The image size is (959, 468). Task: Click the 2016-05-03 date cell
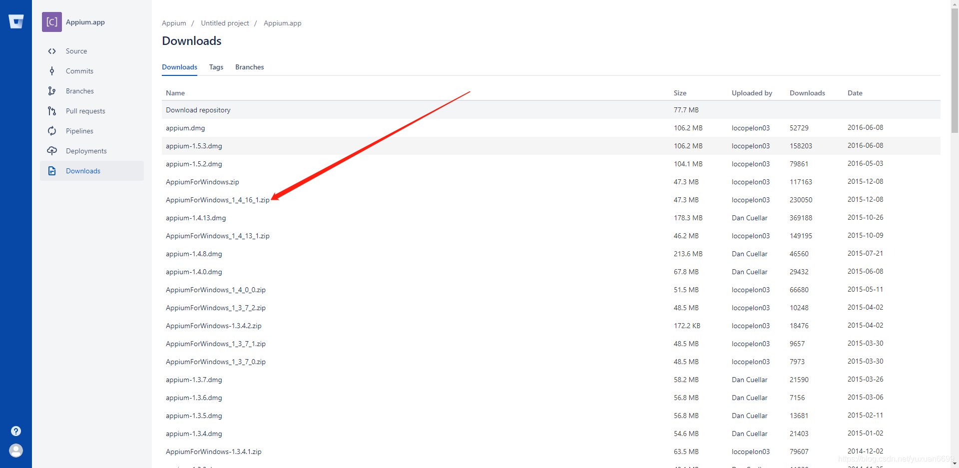(x=865, y=163)
